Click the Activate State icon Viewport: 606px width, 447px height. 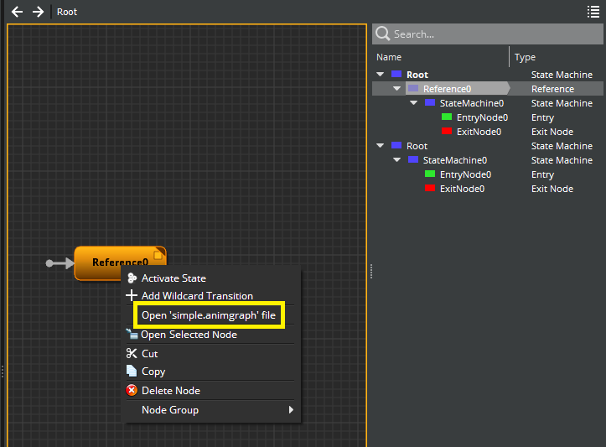[132, 278]
